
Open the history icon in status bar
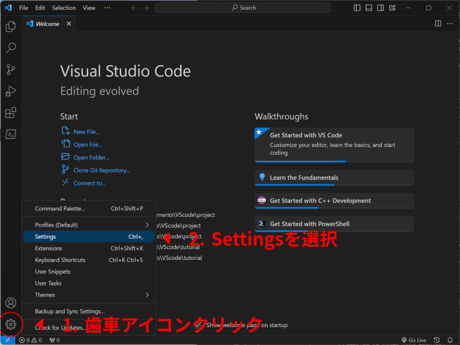tap(437, 340)
